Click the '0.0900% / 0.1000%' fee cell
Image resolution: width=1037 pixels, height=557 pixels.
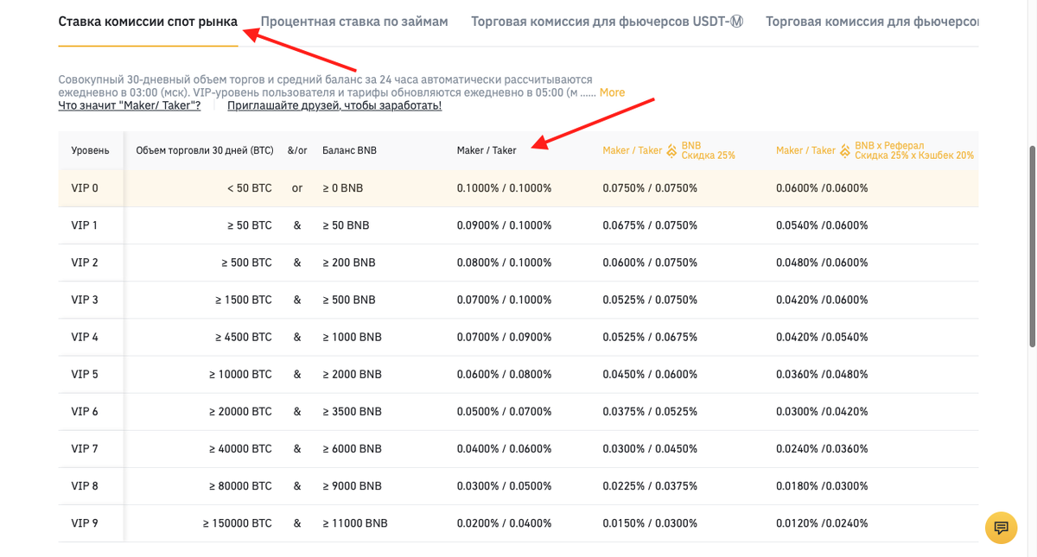[x=505, y=225]
